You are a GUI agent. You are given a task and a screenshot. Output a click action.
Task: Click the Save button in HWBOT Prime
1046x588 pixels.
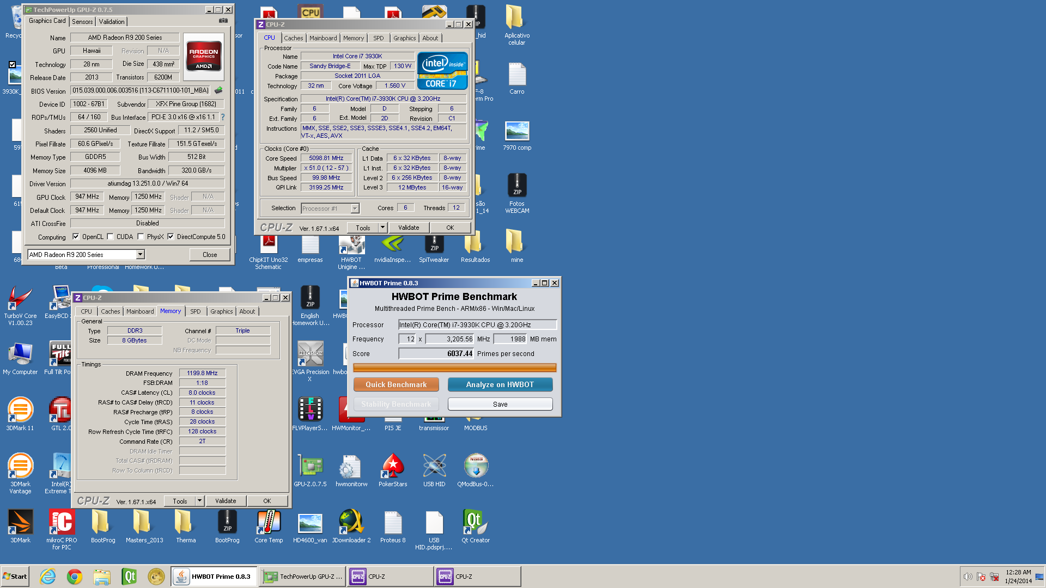[x=500, y=404]
